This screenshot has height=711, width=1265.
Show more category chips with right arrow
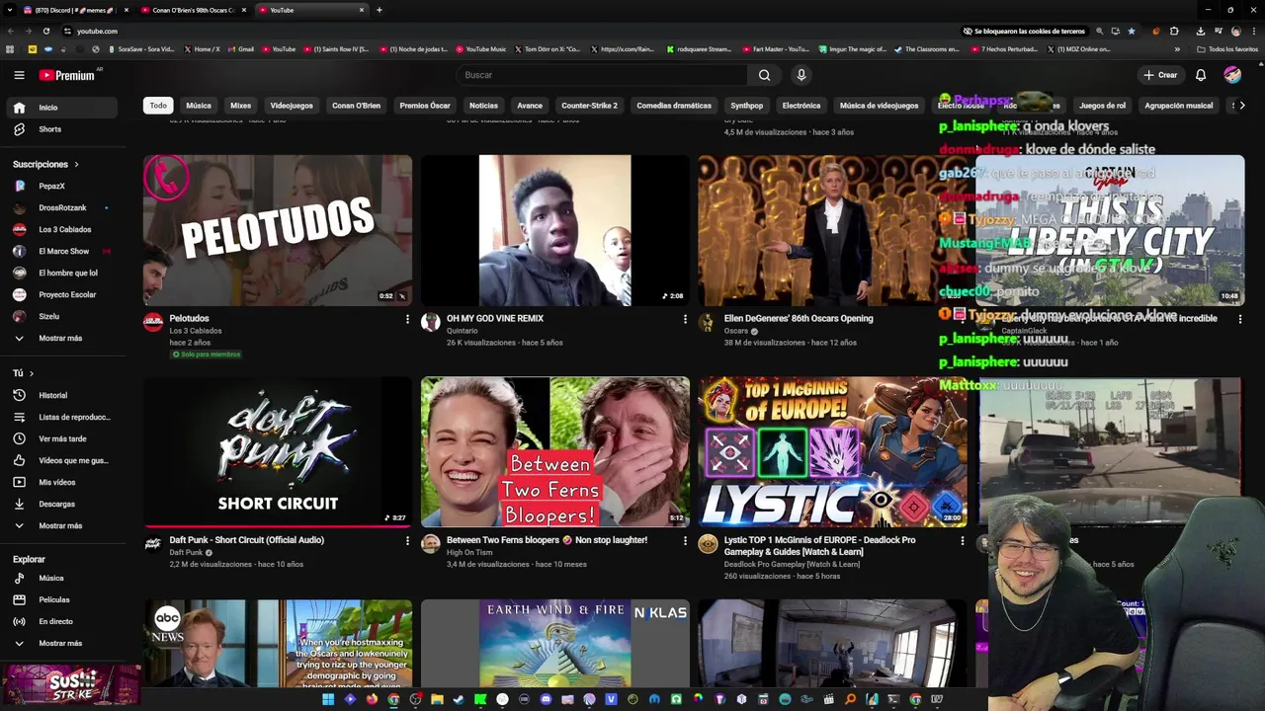click(1242, 106)
